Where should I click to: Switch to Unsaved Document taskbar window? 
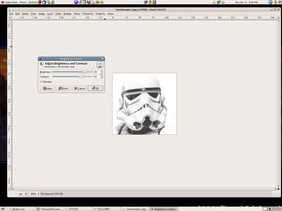tap(50, 209)
